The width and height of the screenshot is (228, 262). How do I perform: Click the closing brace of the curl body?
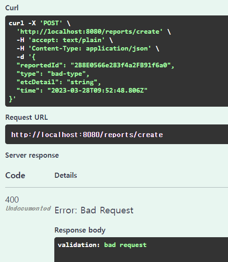(12, 99)
